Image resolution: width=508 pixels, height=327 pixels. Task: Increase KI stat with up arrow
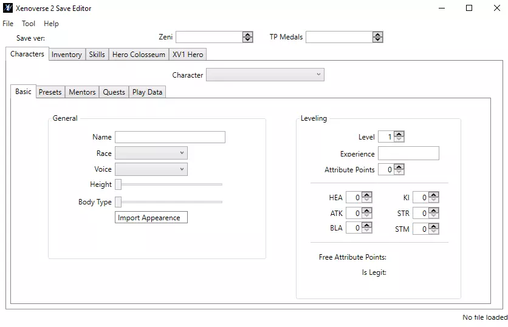tap(433, 195)
